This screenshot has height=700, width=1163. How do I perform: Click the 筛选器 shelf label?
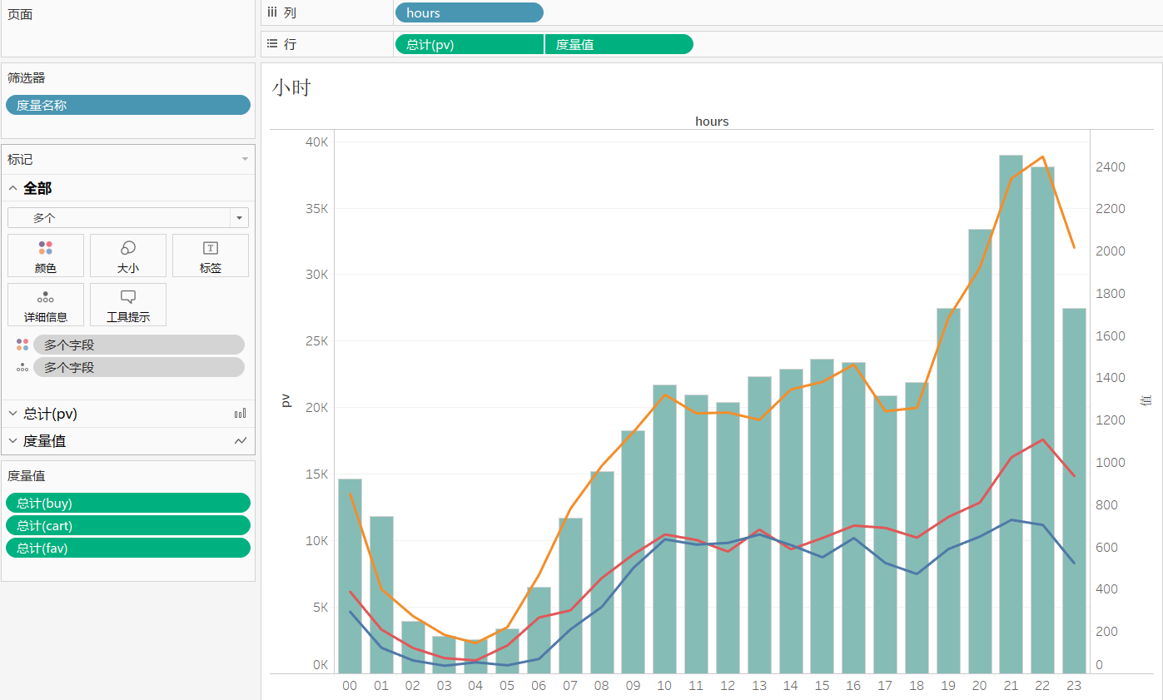coord(27,77)
